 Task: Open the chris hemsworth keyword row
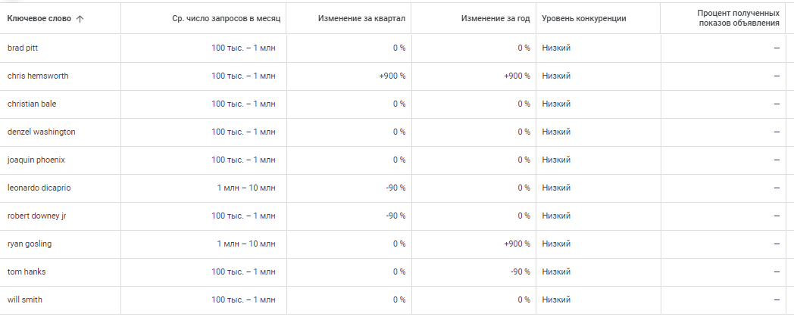(x=38, y=76)
